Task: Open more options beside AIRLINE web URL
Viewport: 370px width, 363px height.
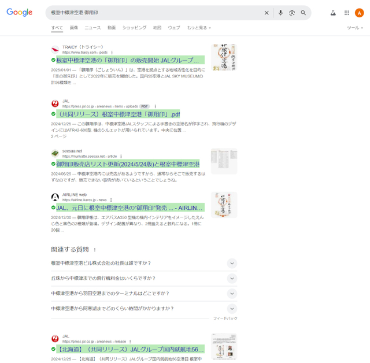Action: [x=111, y=200]
